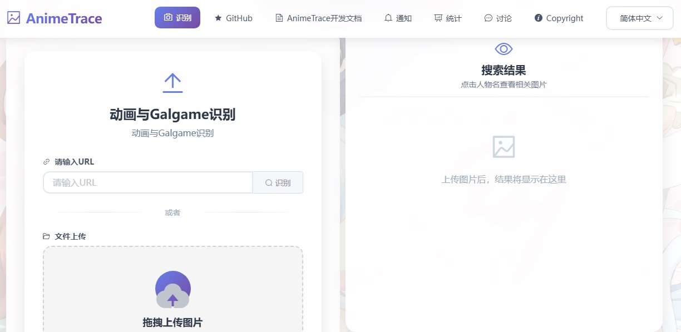The image size is (681, 332).
Task: Click the placeholder image icon in results
Action: coord(504,147)
